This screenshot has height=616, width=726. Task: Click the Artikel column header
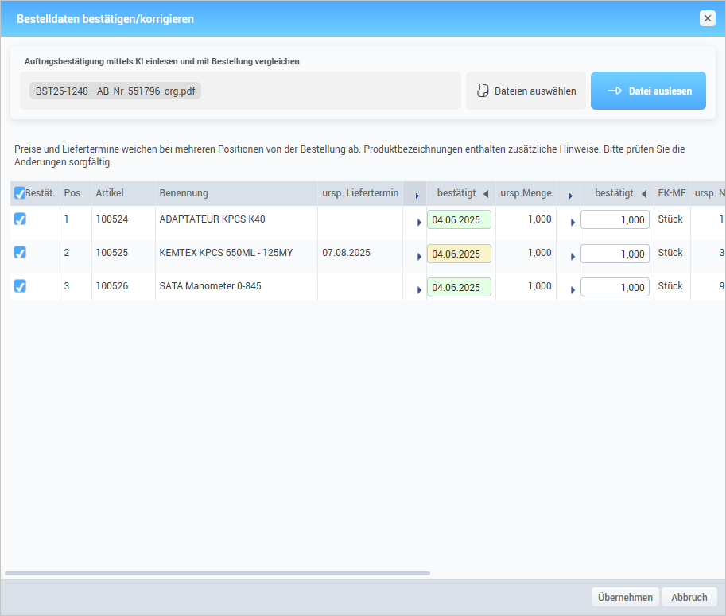[x=110, y=193]
